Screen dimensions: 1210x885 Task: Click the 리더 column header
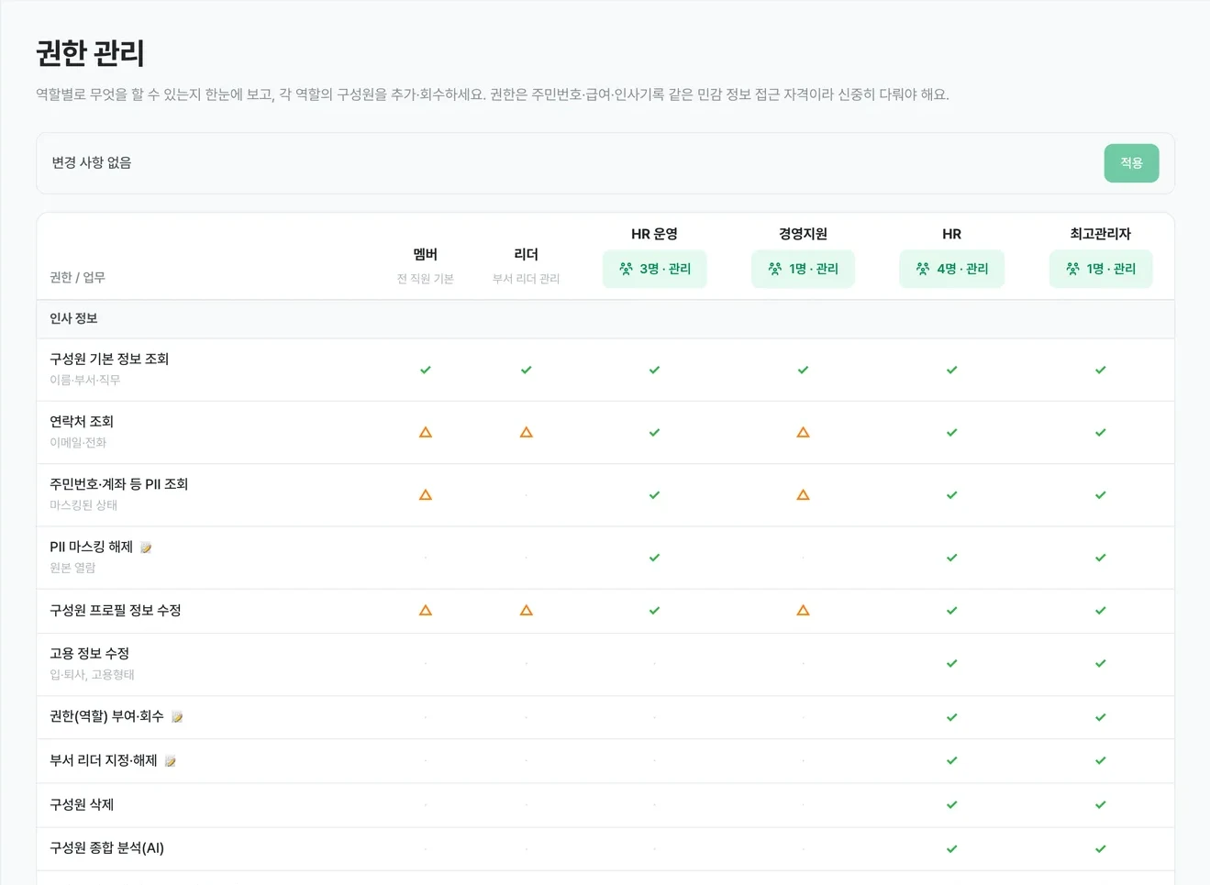(x=527, y=254)
